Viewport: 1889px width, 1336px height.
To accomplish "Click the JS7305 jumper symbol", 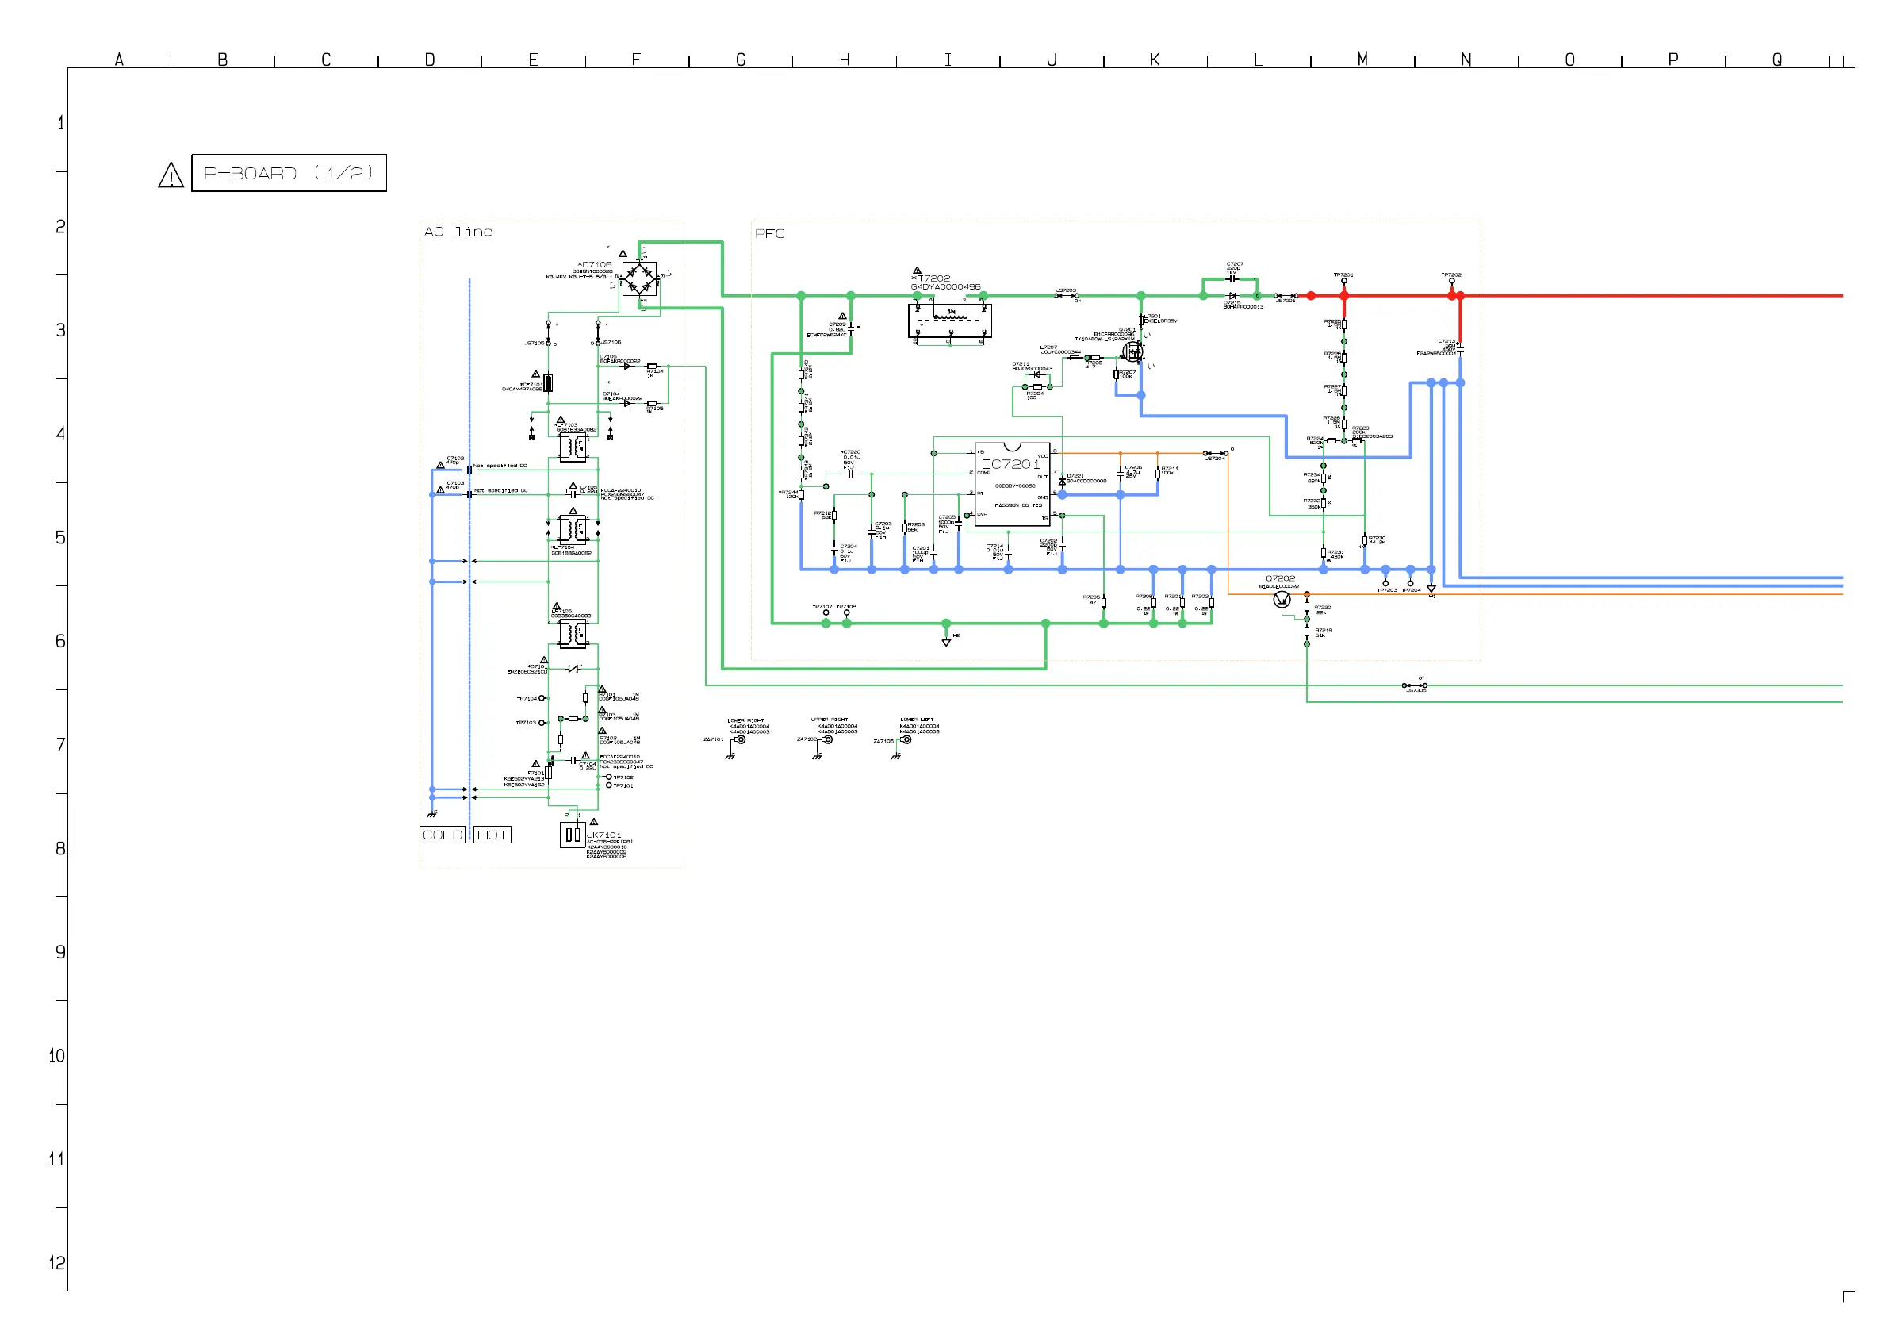I will coord(1414,685).
